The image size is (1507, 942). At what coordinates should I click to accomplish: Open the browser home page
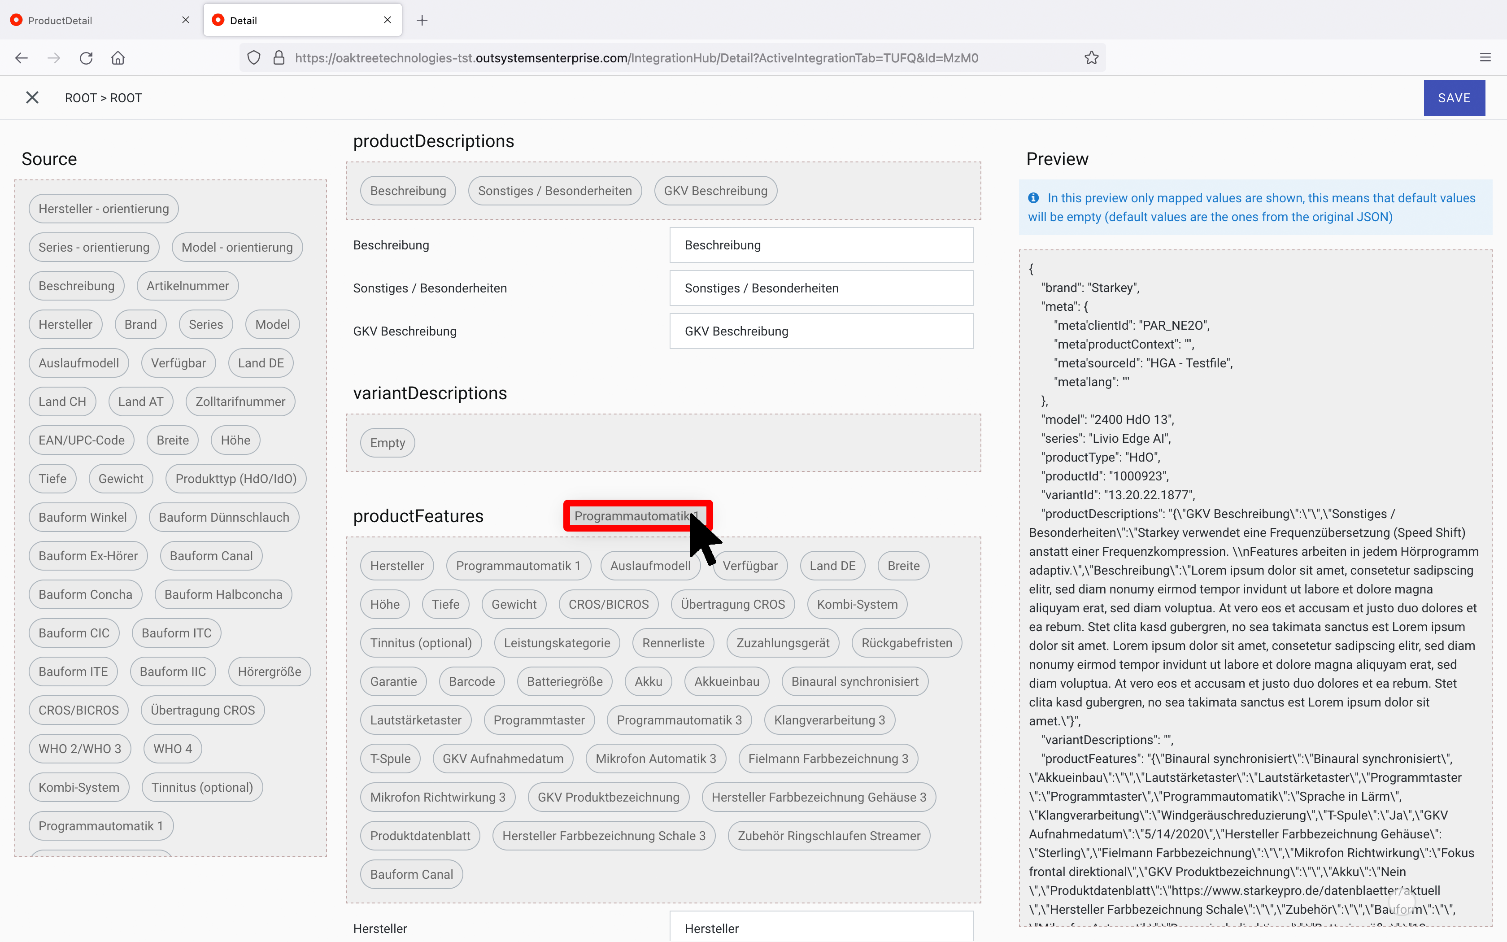click(118, 57)
